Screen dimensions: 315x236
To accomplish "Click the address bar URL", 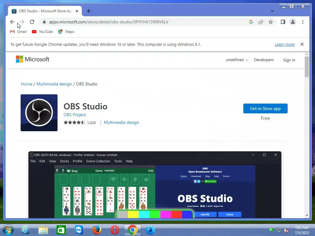I will [109, 22].
